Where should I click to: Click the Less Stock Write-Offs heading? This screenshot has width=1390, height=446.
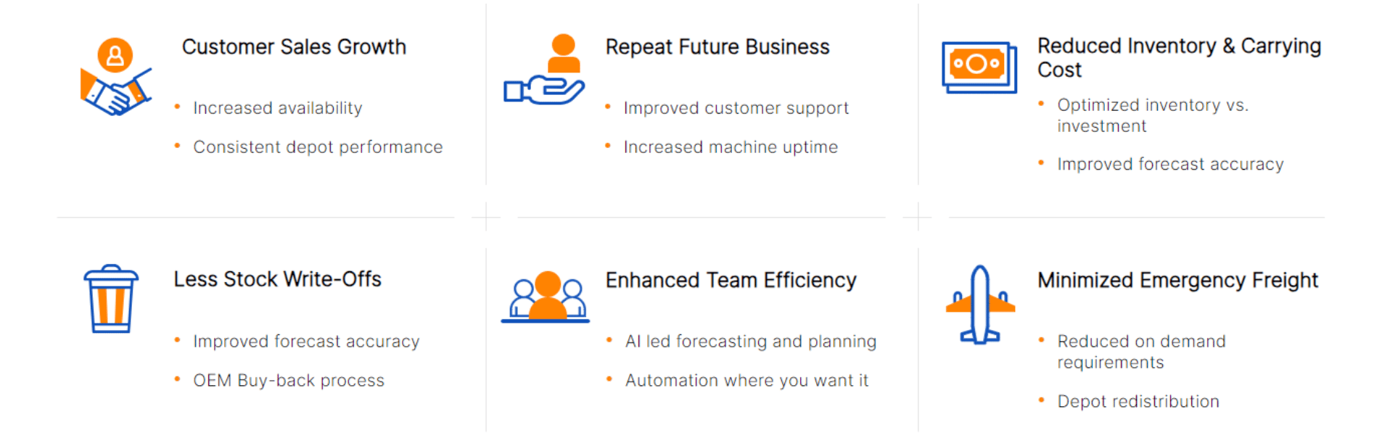[277, 279]
